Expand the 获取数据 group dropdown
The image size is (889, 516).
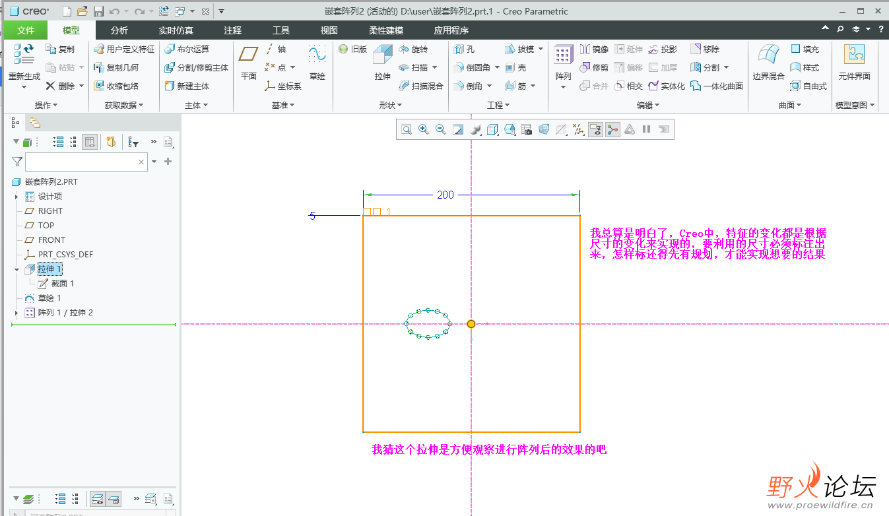(123, 106)
